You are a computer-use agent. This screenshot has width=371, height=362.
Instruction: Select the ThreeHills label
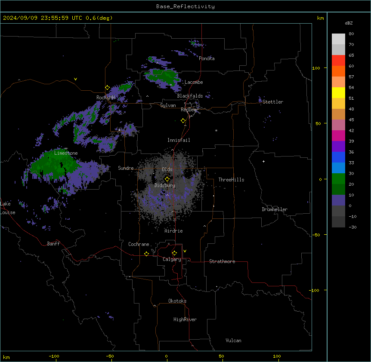(x=231, y=180)
